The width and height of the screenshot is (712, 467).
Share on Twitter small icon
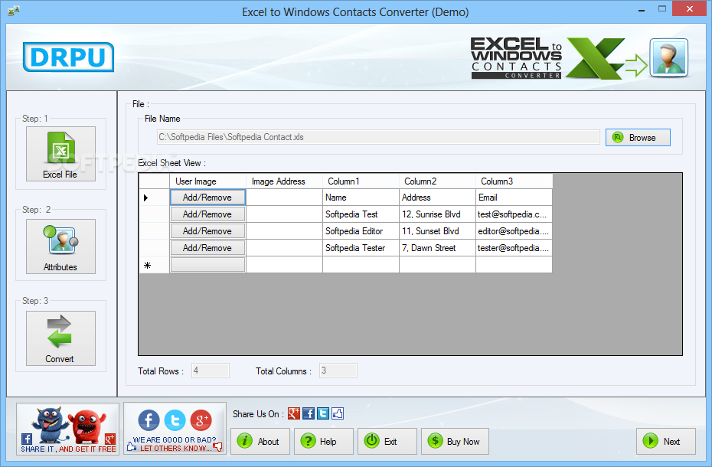click(323, 413)
